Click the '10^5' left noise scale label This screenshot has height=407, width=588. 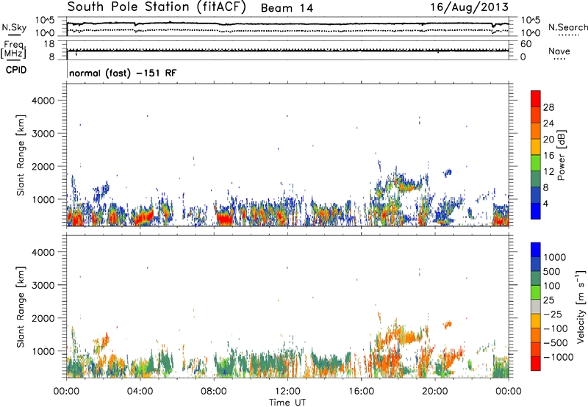(45, 21)
